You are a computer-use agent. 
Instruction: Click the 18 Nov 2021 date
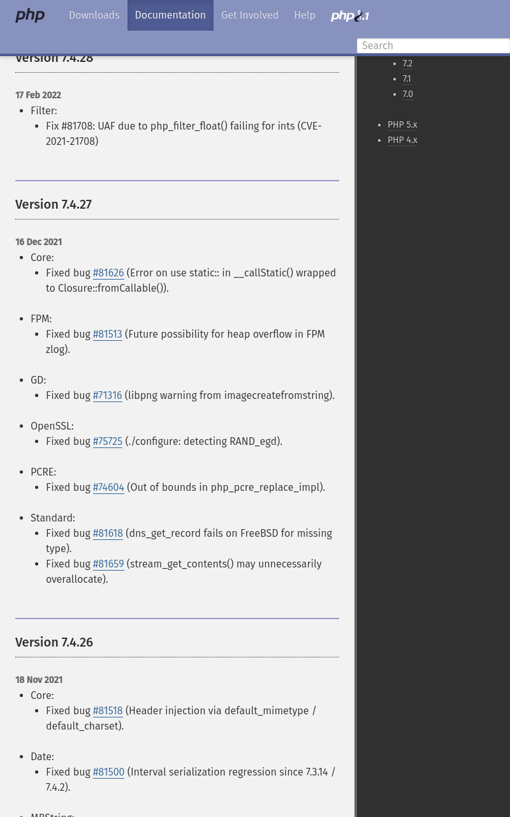(39, 680)
